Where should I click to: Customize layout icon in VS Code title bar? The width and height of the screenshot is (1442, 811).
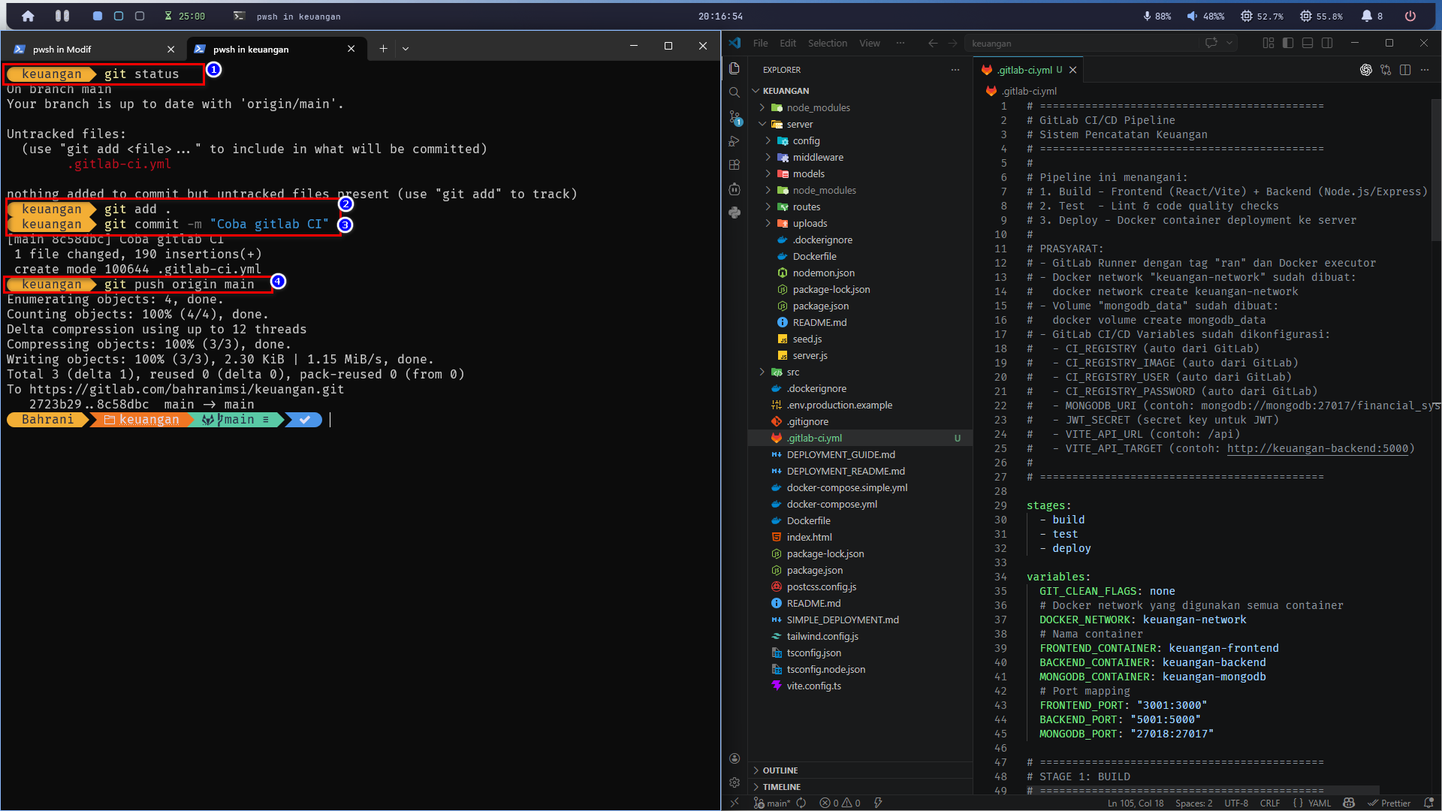(1269, 43)
